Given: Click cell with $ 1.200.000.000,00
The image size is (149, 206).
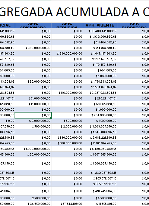Looking at the screenshot, I should pos(33,149).
